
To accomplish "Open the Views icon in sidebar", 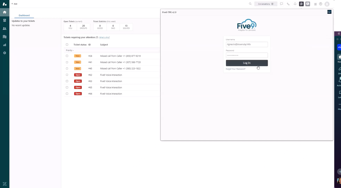I will [x=5, y=20].
